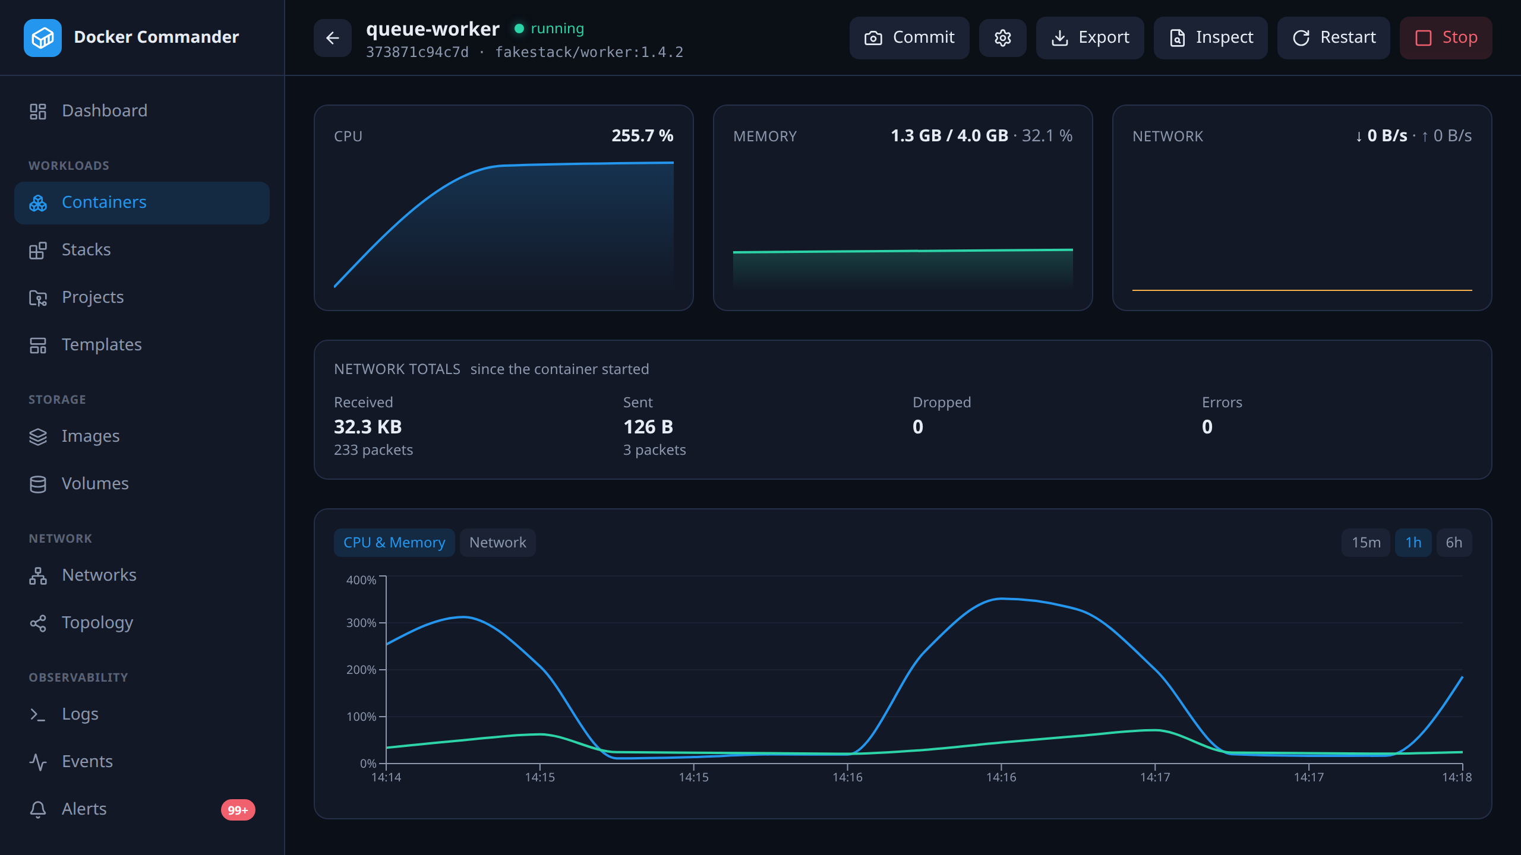Go back using the arrow button
Image resolution: width=1521 pixels, height=855 pixels.
333,38
